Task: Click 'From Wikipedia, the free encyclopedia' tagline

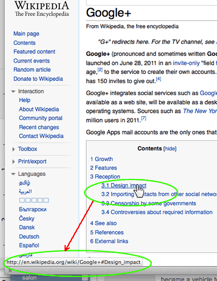Action: 132,26
